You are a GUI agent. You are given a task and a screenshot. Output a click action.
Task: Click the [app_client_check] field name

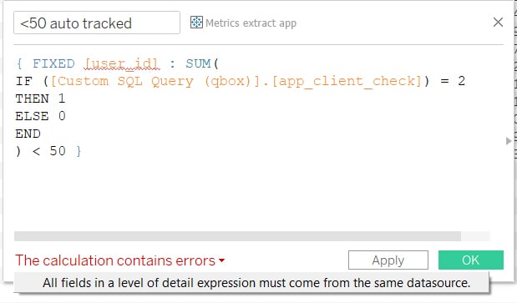[x=347, y=81]
